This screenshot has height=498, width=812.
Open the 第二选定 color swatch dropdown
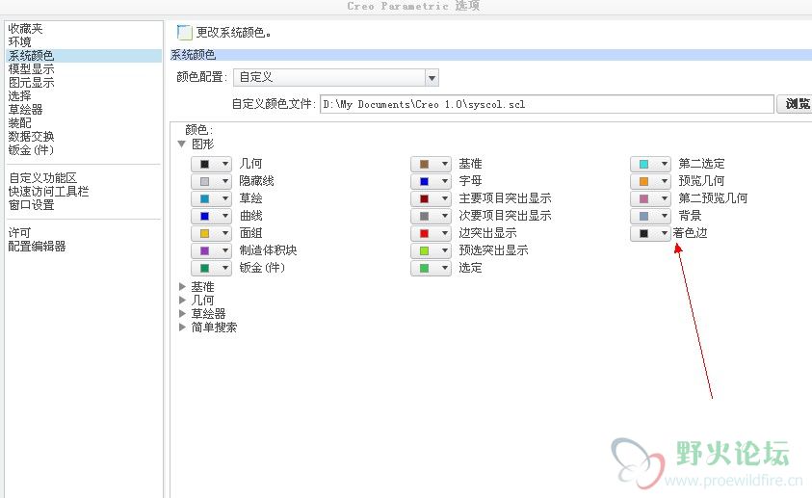650,164
